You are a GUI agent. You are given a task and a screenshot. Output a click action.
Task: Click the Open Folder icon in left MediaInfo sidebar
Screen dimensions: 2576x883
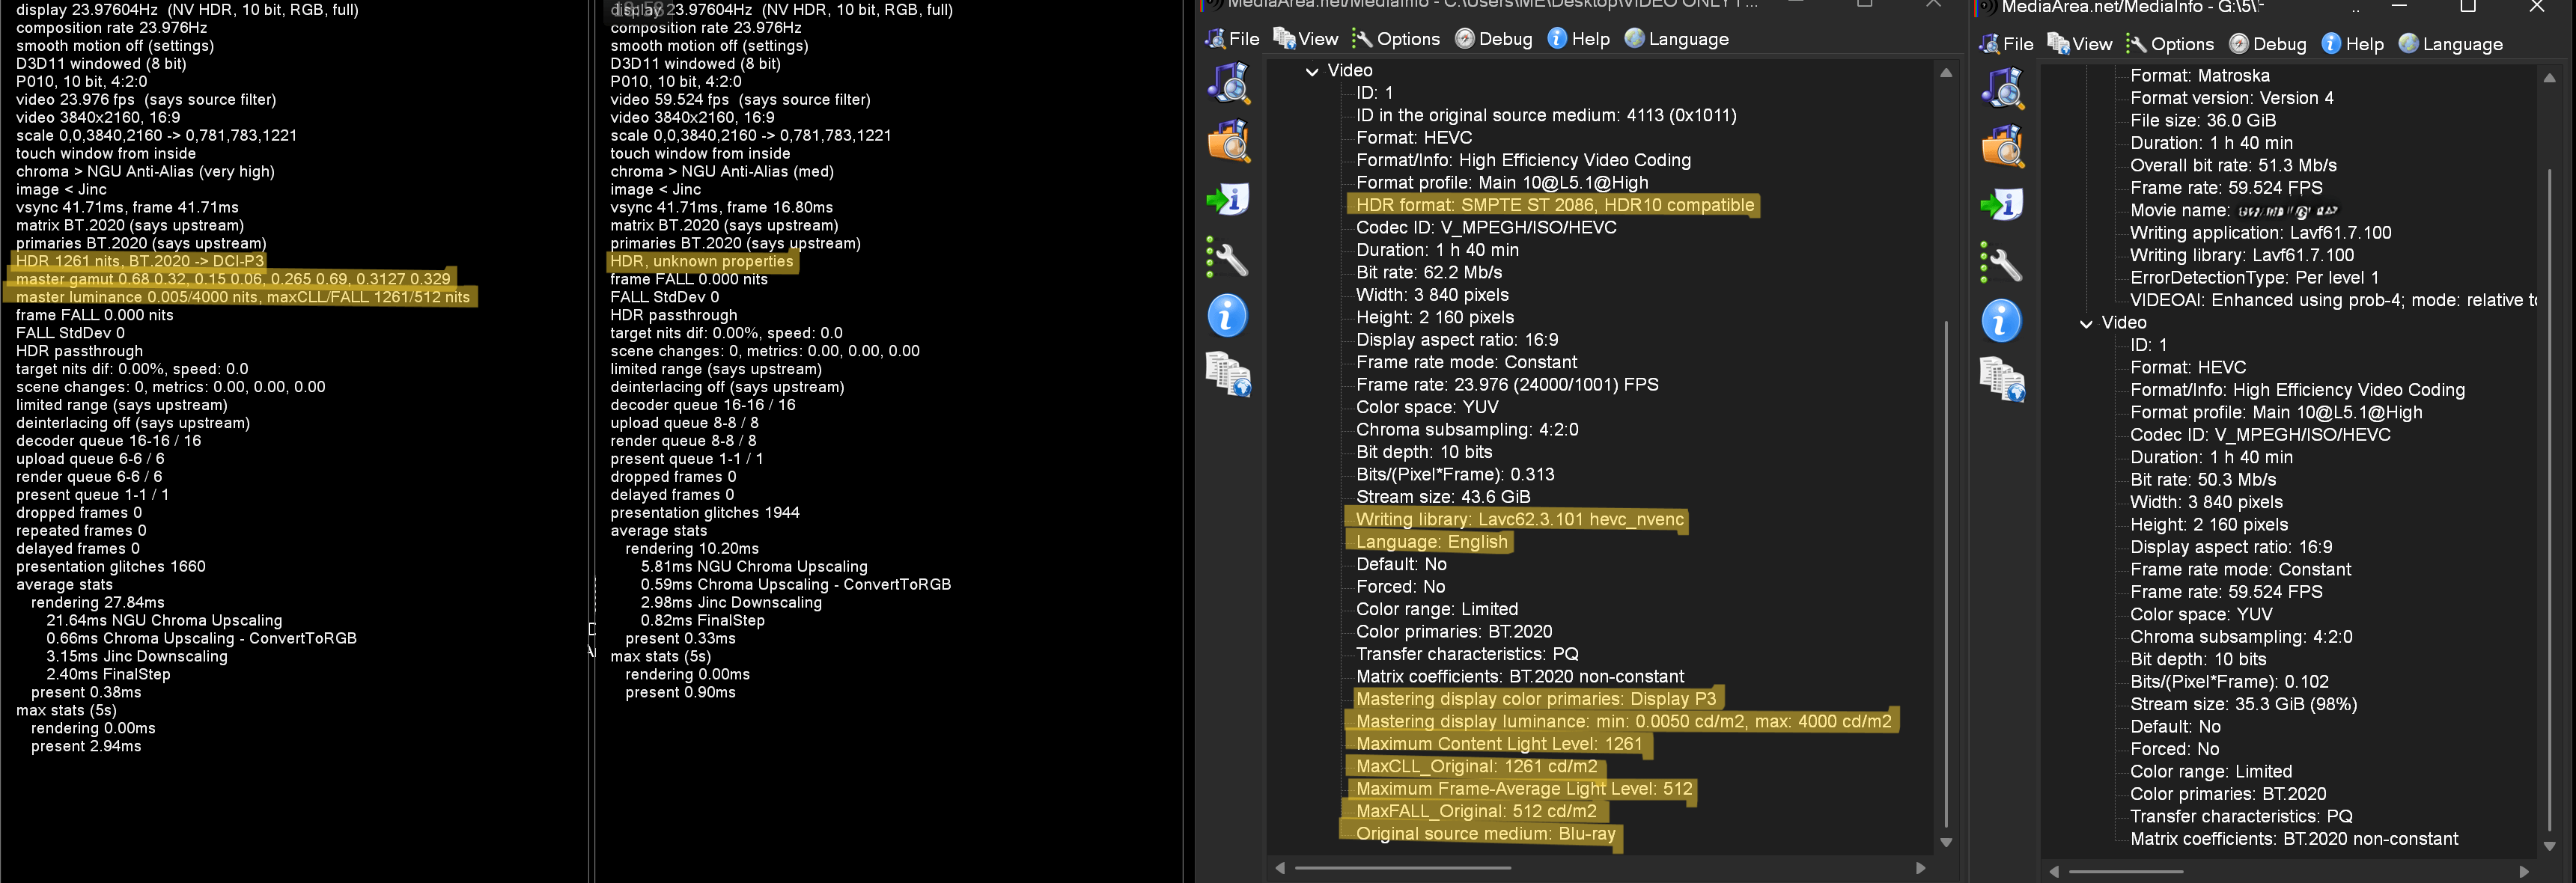(1228, 141)
